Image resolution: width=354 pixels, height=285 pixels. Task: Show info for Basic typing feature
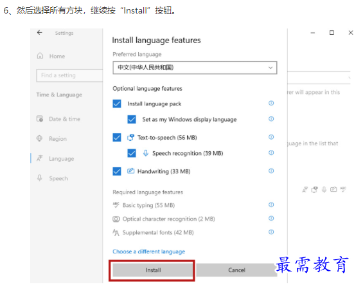coord(271,205)
